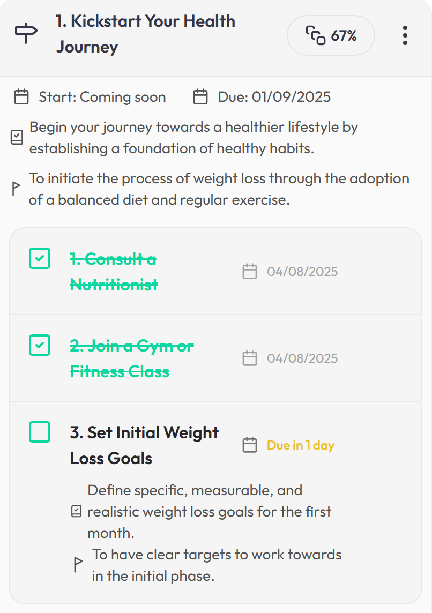This screenshot has height=613, width=432.
Task: Click calendar icon for Join a Gym task
Action: point(250,358)
